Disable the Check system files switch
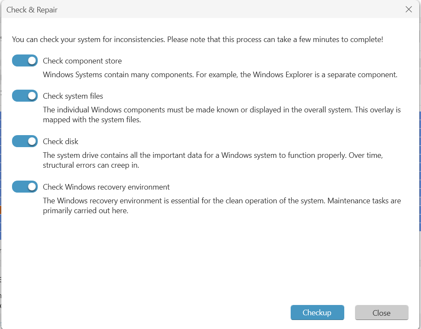The image size is (421, 329). tap(25, 96)
